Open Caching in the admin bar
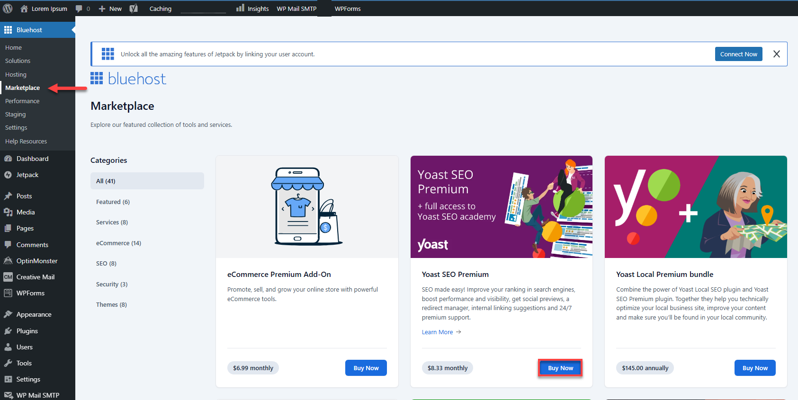 click(161, 9)
